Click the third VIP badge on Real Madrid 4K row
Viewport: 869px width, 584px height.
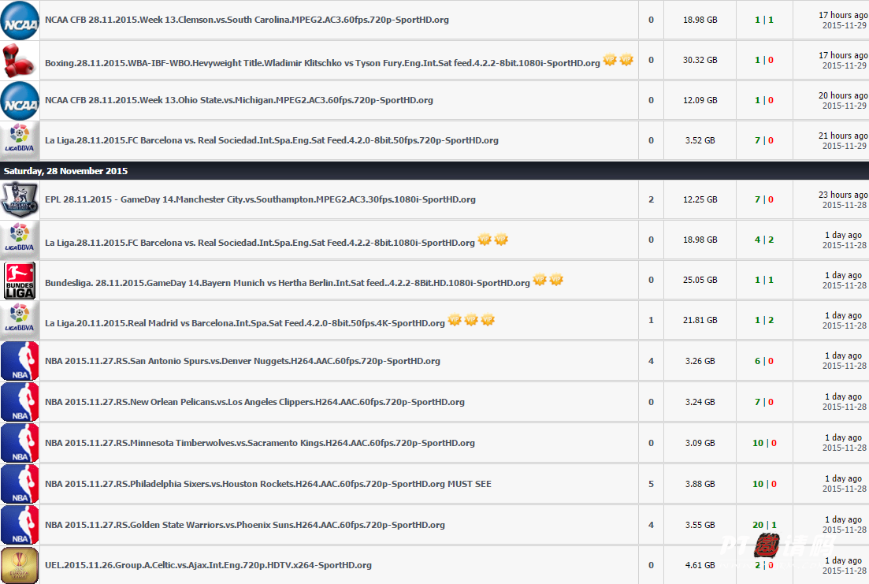pos(488,320)
